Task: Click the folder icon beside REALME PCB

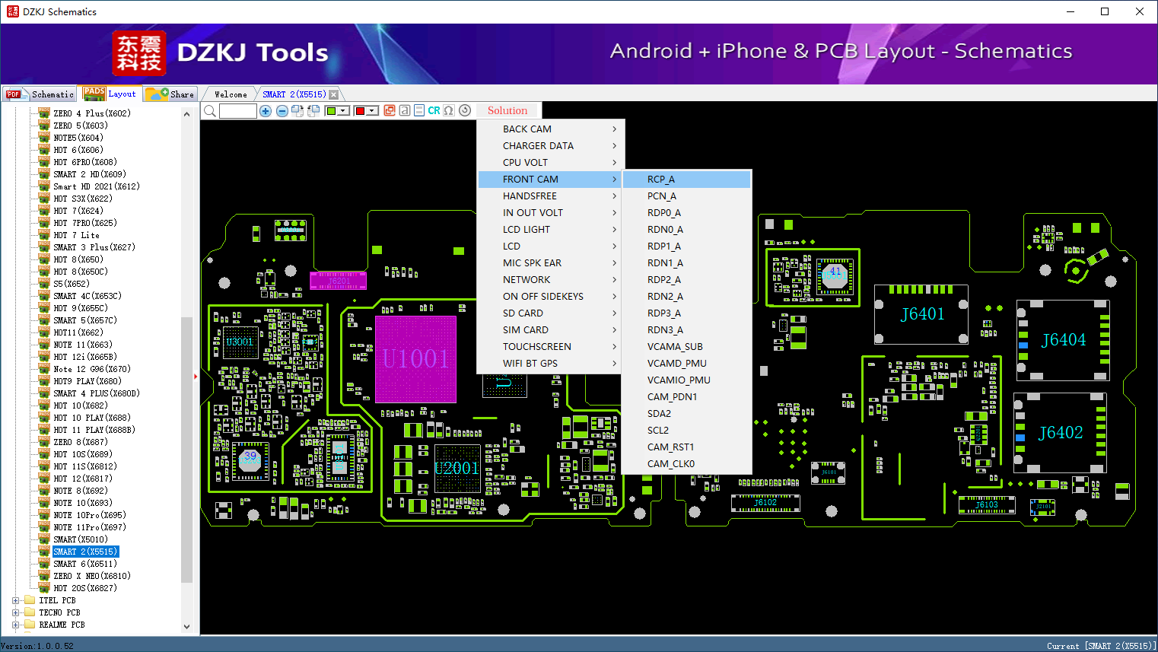Action: 30,625
